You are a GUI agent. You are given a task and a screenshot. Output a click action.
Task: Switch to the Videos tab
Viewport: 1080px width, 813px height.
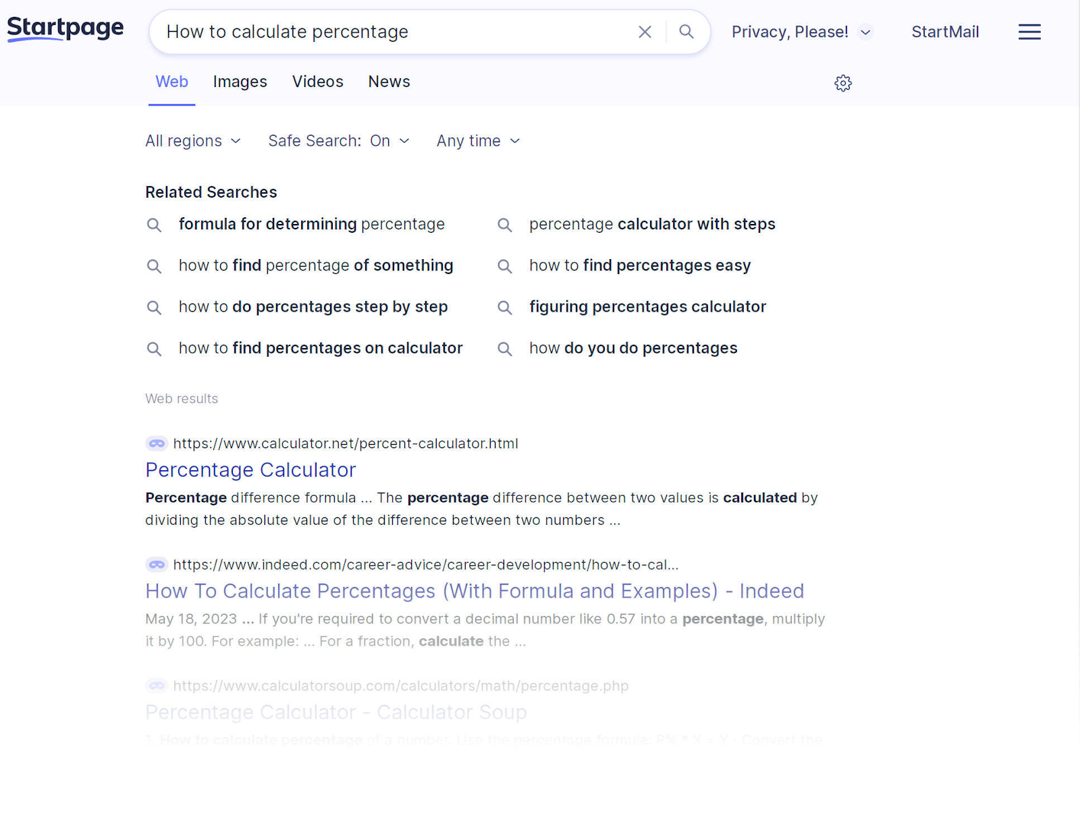pos(317,82)
